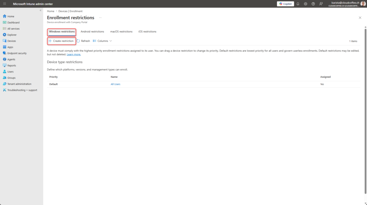The height and width of the screenshot is (205, 367).
Task: Collapse the sidebar with double chevron
Action: [x=40, y=10]
